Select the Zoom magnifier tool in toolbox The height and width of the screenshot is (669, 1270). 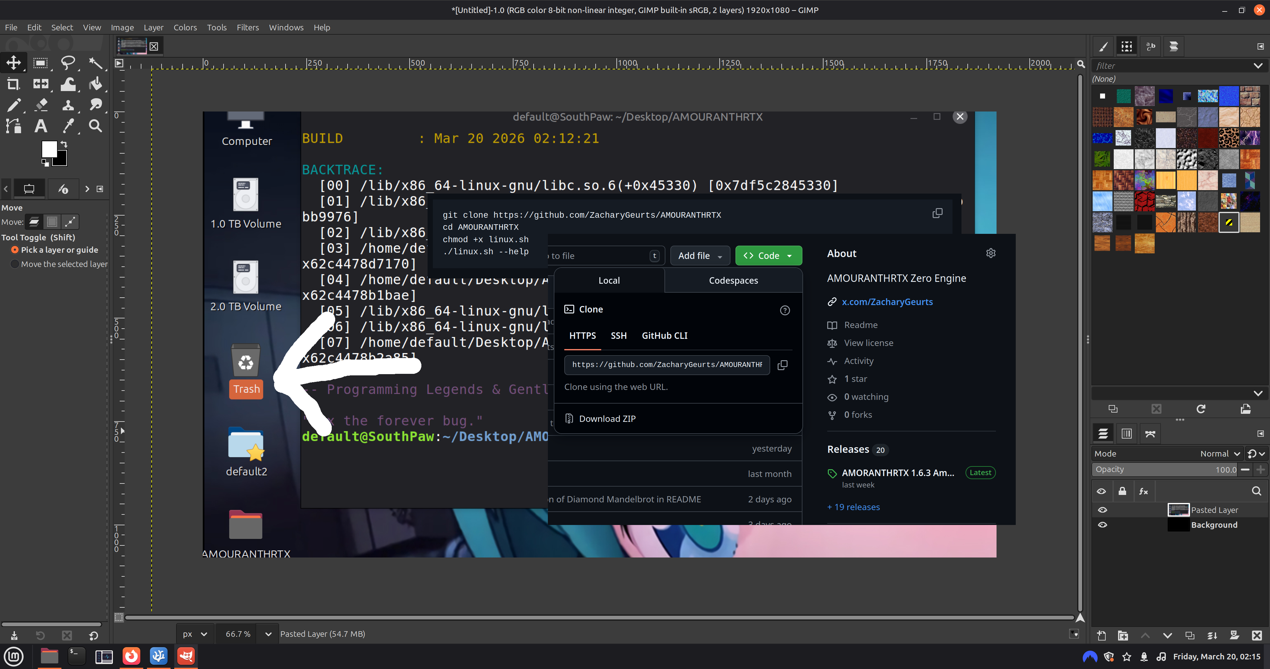coord(95,126)
